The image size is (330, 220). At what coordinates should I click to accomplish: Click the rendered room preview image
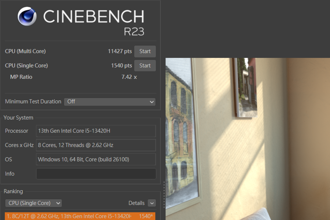click(248, 139)
